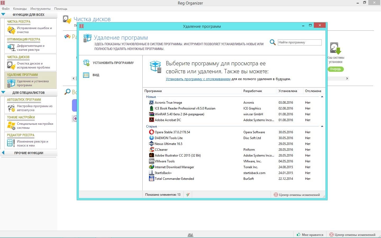Click the registry editor icon in sidebar

pos(11,143)
